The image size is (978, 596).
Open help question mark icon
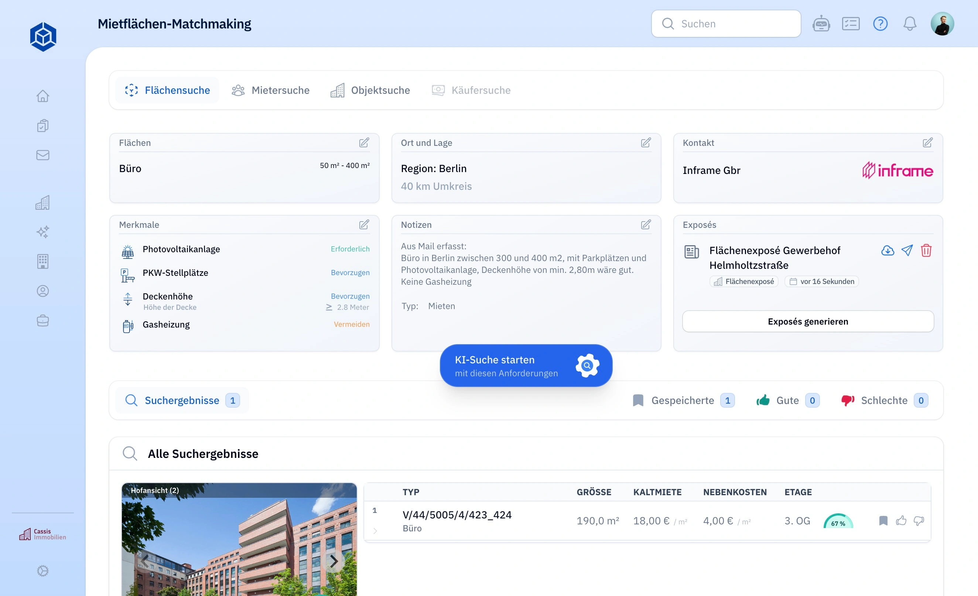(x=880, y=24)
